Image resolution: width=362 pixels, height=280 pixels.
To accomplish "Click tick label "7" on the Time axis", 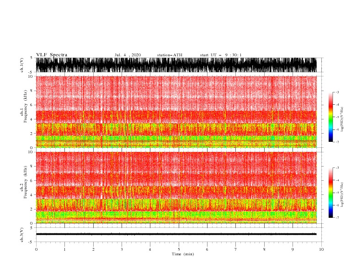I will (236, 249).
